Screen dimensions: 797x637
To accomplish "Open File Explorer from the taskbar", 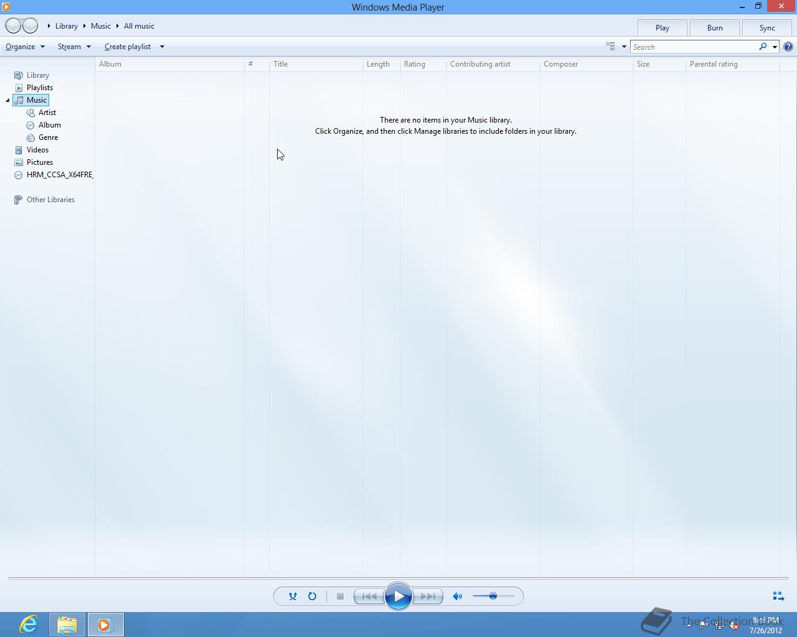I will 67,625.
